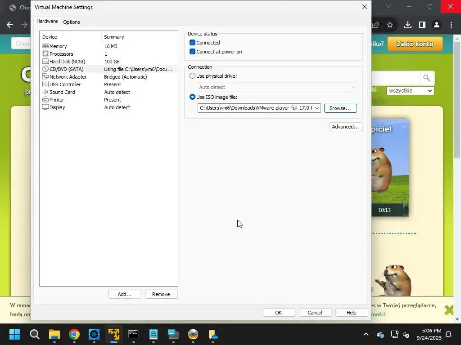
Task: Open the Command Prompt taskbar icon
Action: 133,334
